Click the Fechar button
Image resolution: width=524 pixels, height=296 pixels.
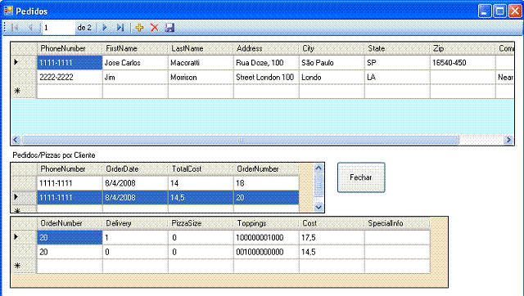point(361,177)
